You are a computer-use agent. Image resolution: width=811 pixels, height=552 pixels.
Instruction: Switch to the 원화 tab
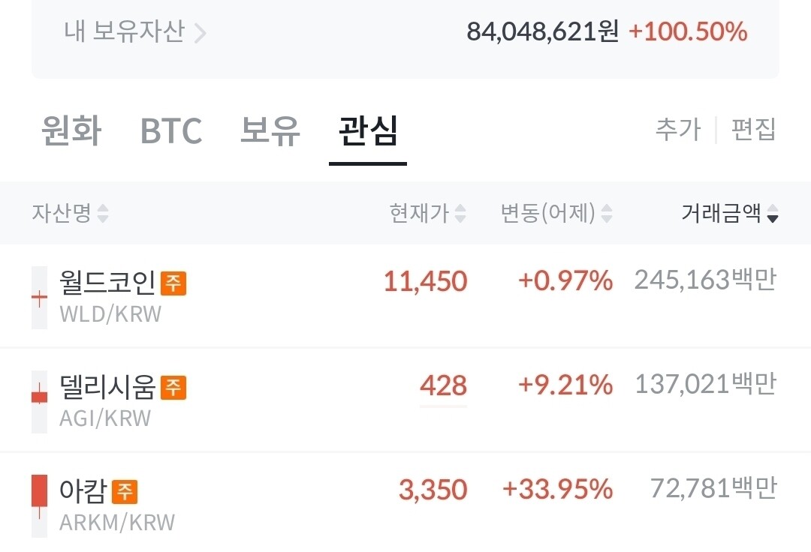pos(71,131)
